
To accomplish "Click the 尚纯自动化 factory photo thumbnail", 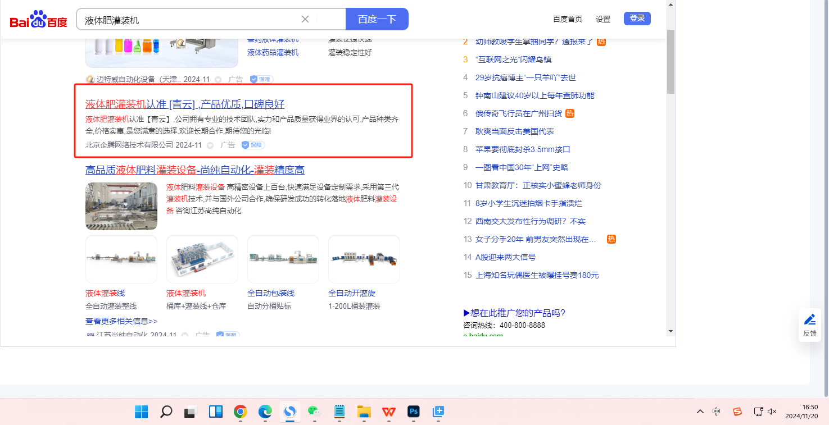I will [x=121, y=206].
